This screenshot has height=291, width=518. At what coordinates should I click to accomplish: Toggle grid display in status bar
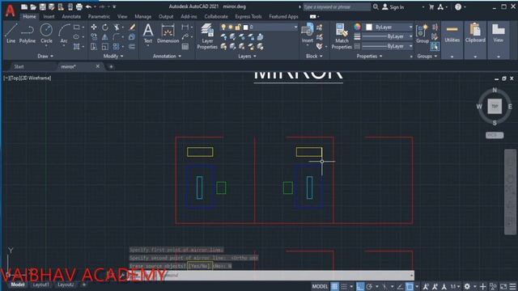[334, 286]
